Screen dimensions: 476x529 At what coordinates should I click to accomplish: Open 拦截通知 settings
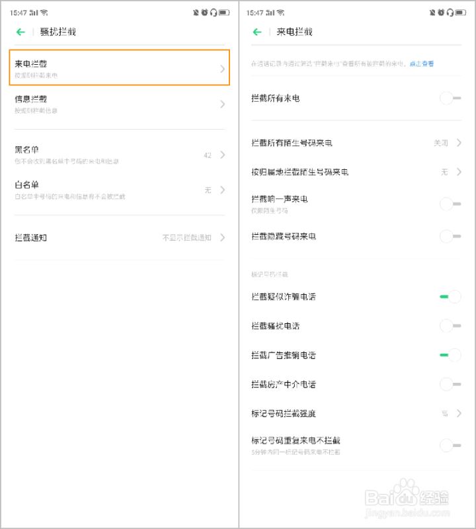(120, 237)
